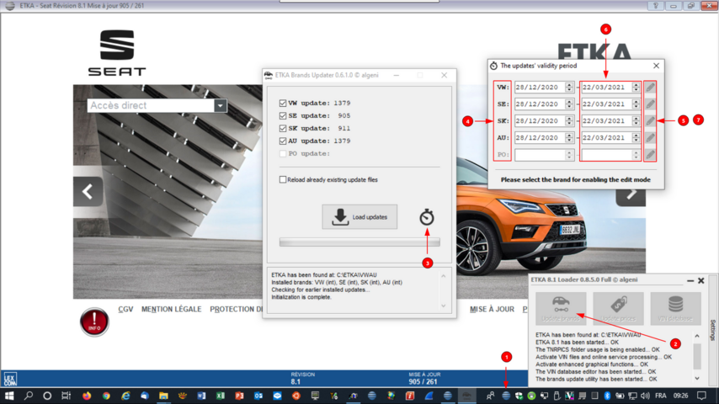Click the Update prices button in the ETKA Loader
The image size is (719, 404).
[618, 309]
